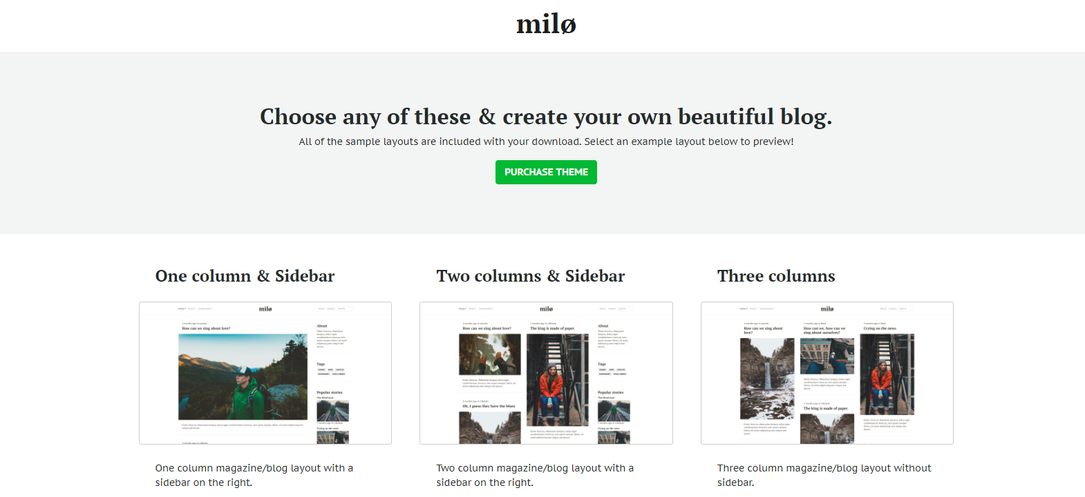This screenshot has height=497, width=1085.
Task: Click the hiking boots photo in two-column preview
Action: pyautogui.click(x=490, y=355)
